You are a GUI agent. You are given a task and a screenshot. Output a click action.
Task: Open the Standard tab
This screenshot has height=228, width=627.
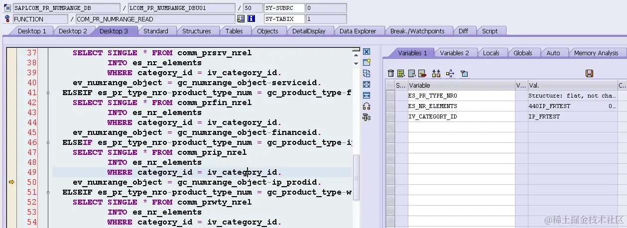[x=156, y=31]
